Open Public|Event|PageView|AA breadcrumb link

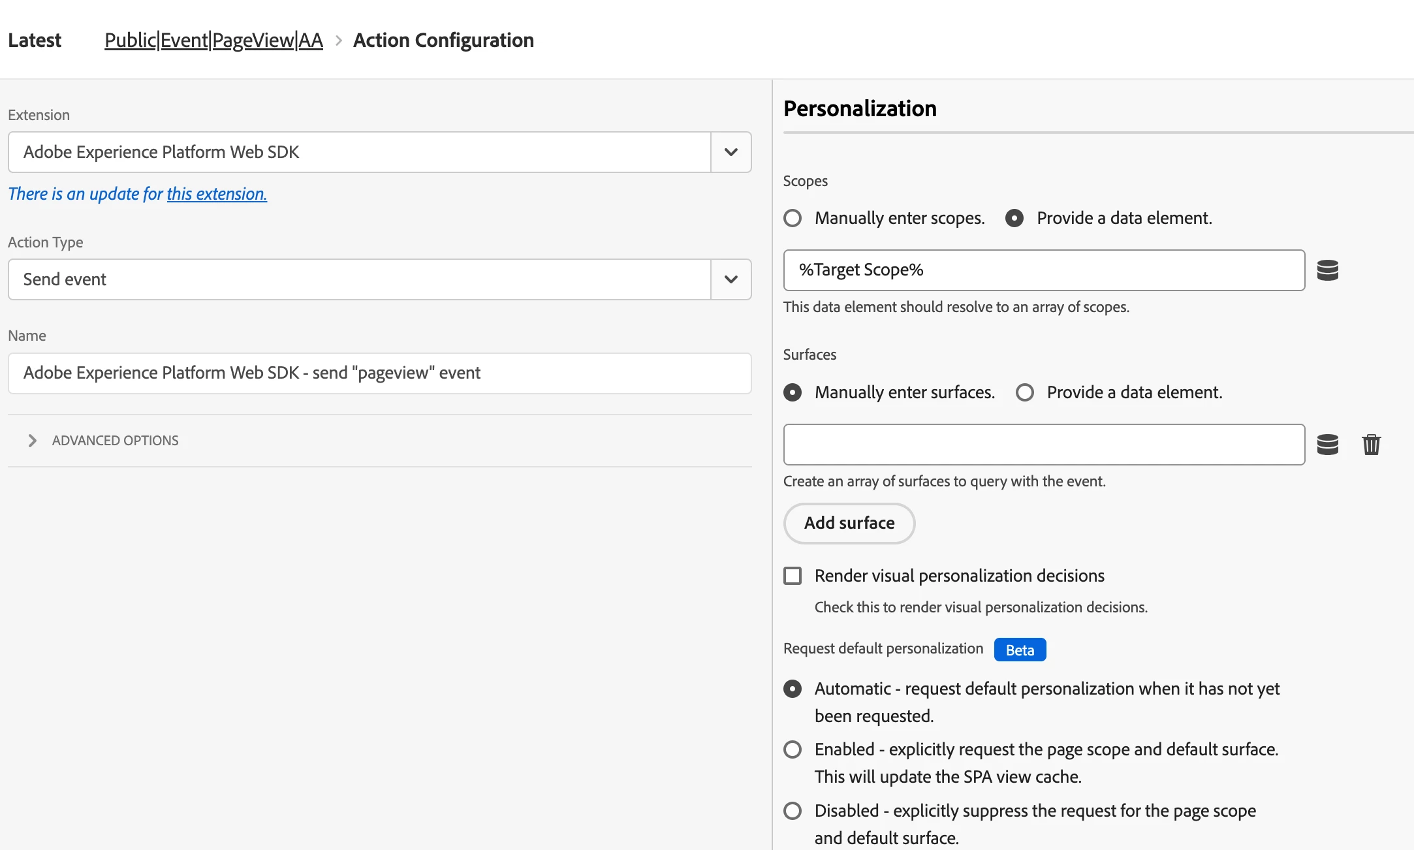(213, 40)
